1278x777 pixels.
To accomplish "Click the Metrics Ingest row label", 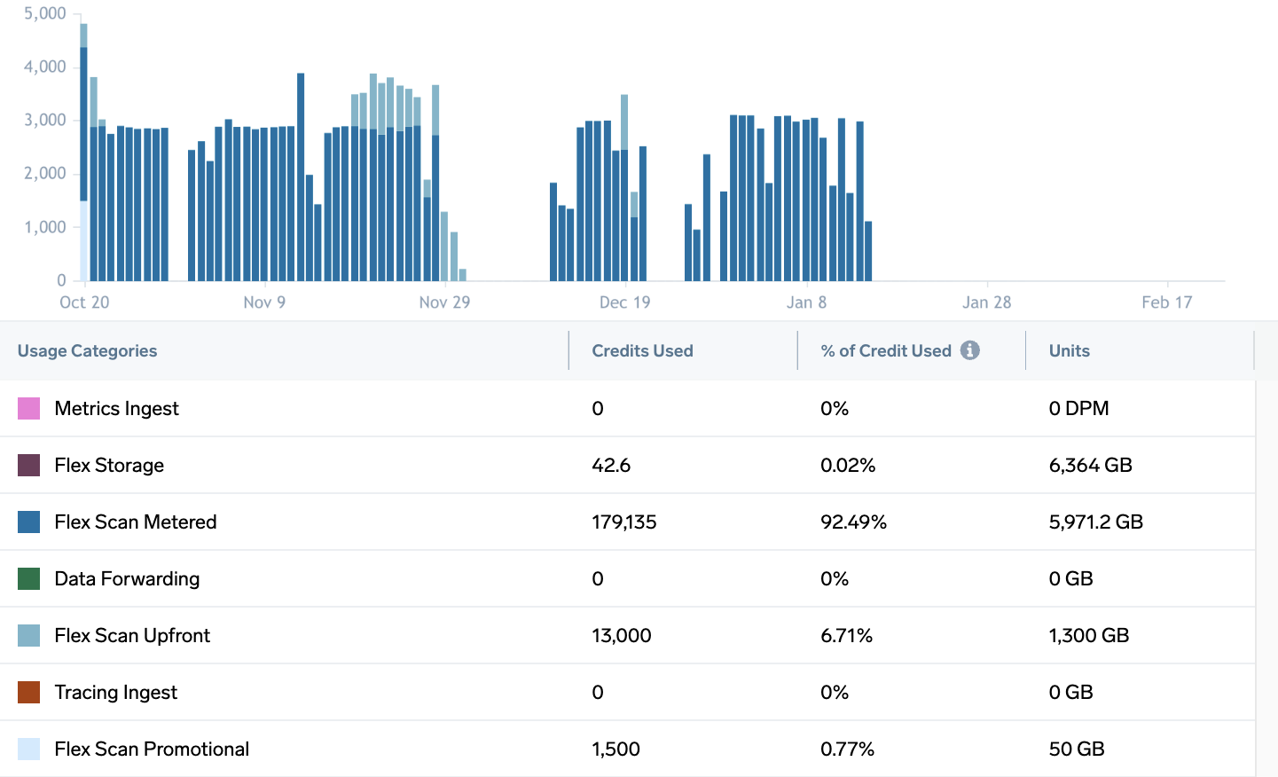I will (116, 409).
